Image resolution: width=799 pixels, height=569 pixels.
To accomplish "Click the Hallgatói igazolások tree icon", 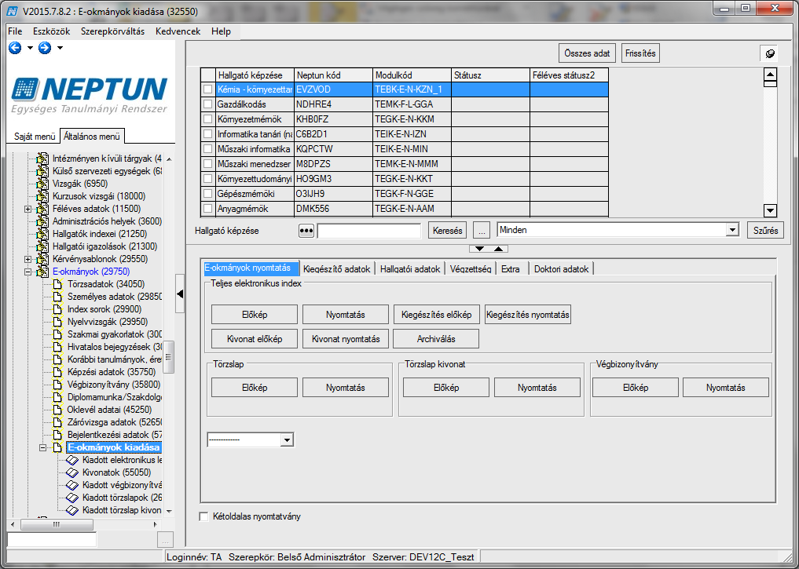I will click(x=42, y=246).
